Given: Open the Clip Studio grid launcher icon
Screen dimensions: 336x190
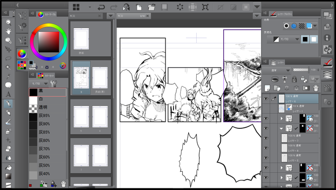Looking at the screenshot, I should 76,7.
